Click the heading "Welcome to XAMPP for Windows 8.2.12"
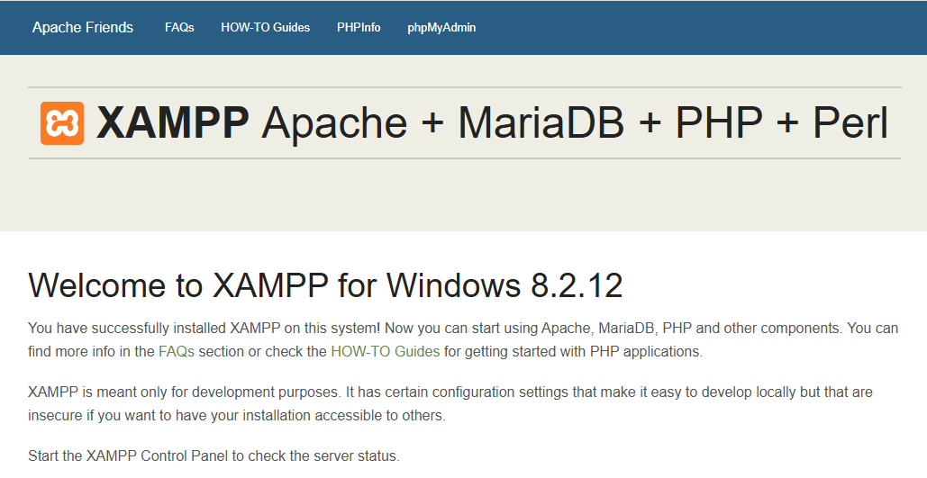Screen dimensions: 927x478 point(325,285)
